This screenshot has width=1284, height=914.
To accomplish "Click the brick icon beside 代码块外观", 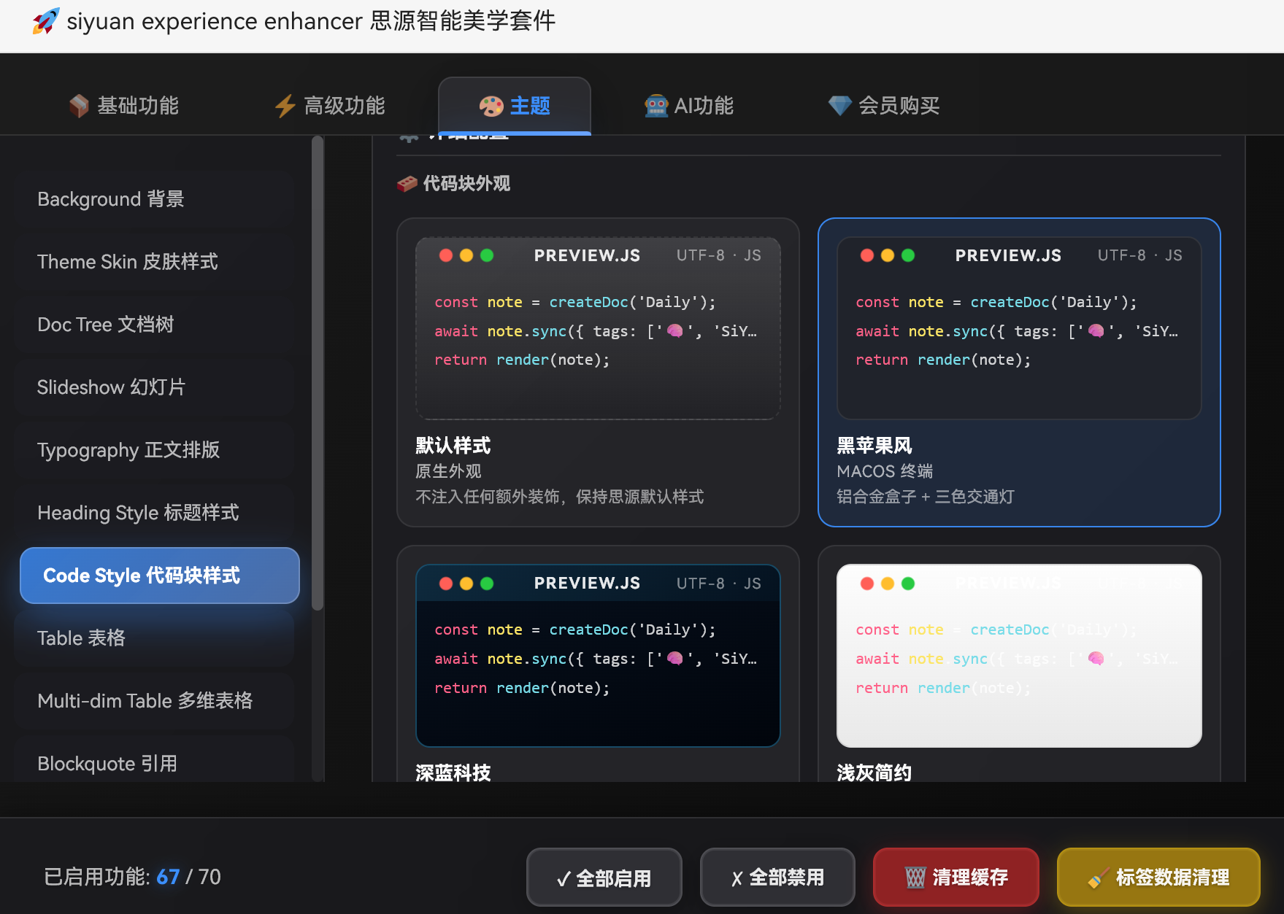I will point(407,184).
